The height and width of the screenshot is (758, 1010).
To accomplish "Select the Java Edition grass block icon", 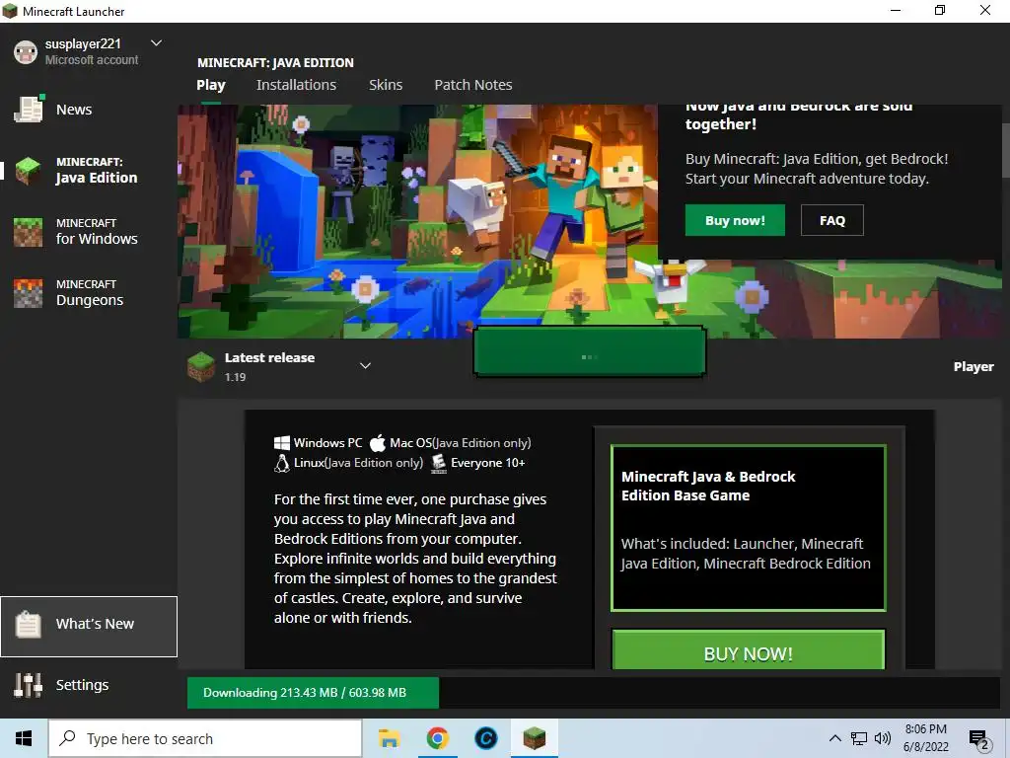I will (x=29, y=171).
